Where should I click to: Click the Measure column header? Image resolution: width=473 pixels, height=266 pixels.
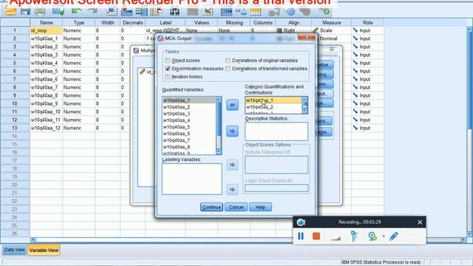pos(331,23)
